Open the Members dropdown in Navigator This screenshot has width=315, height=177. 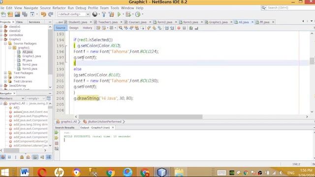12,98
